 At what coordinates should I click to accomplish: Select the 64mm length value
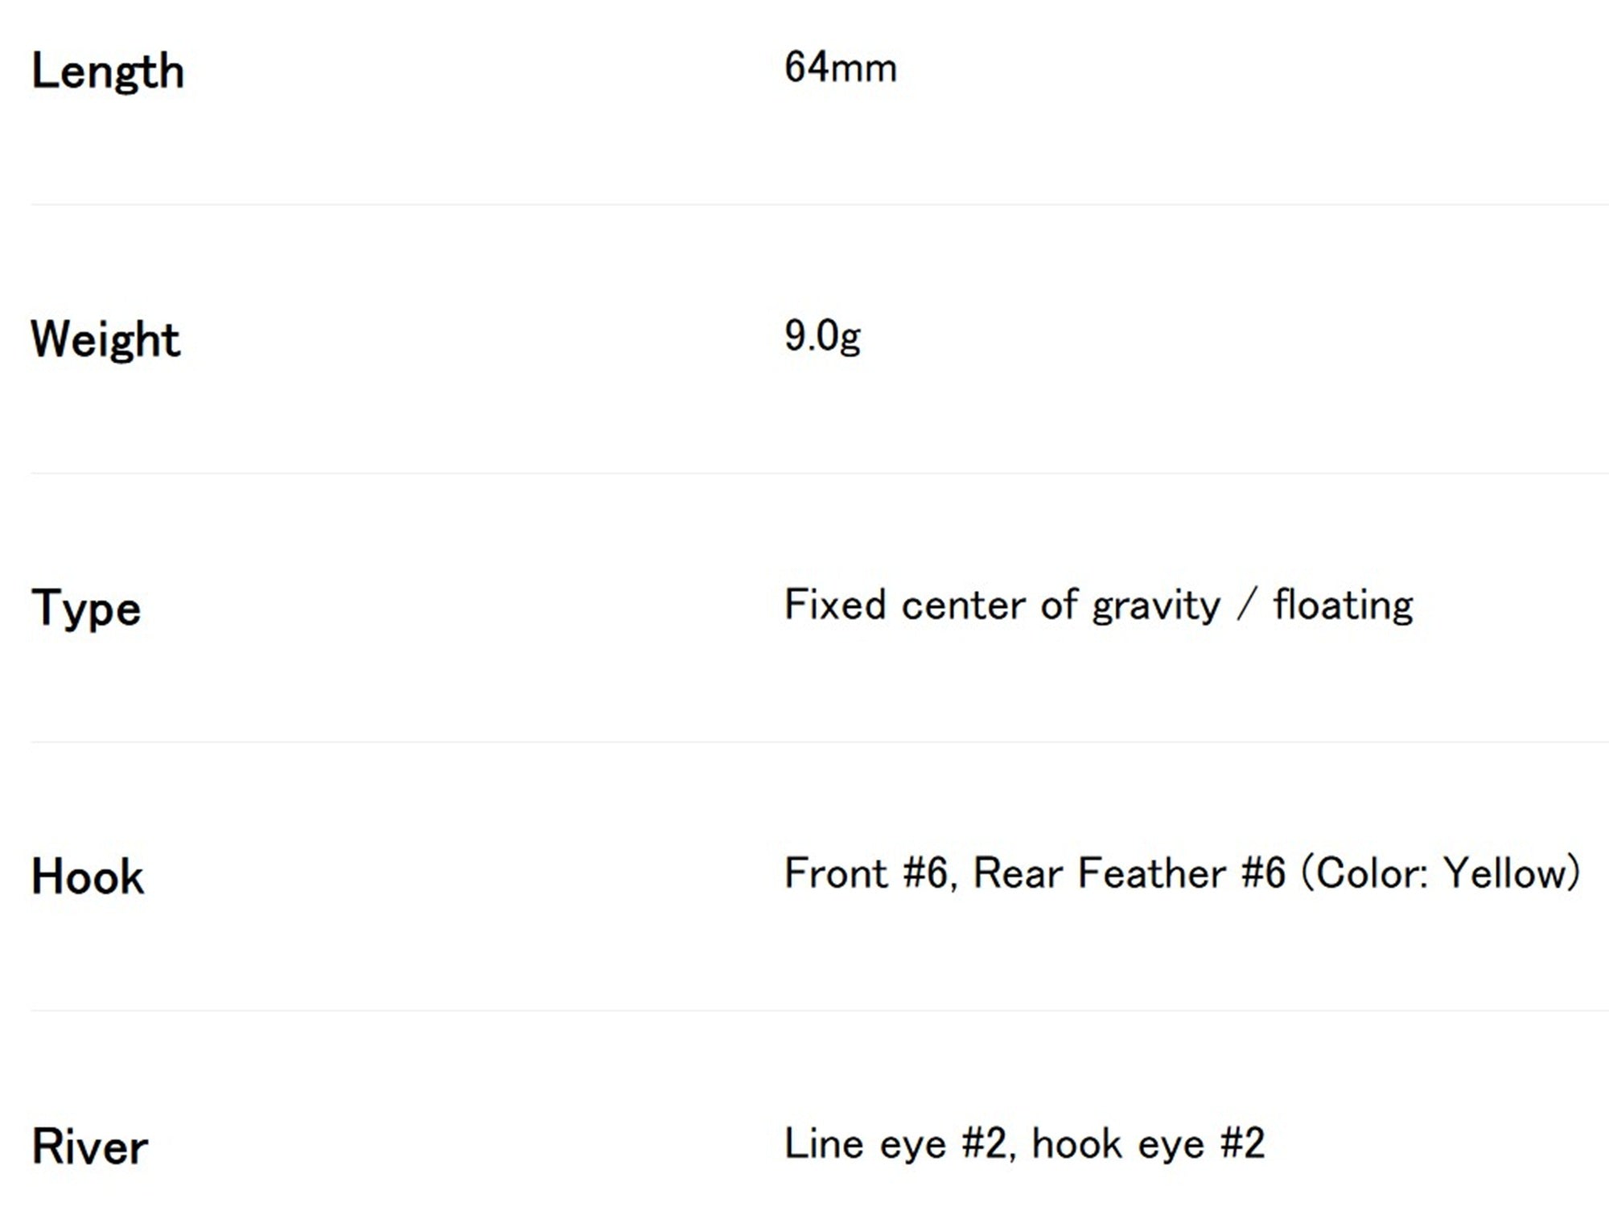pos(840,68)
